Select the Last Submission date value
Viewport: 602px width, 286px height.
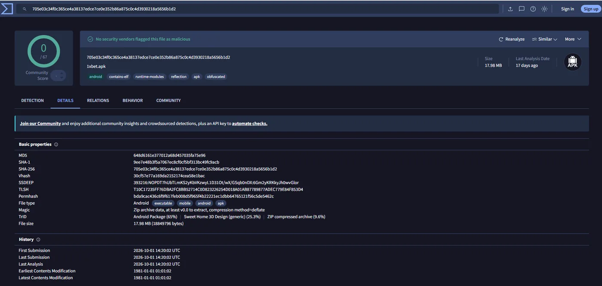(157, 258)
